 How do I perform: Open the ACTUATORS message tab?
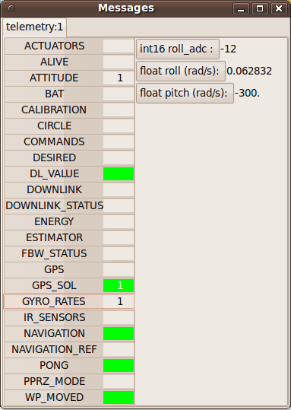(x=69, y=46)
